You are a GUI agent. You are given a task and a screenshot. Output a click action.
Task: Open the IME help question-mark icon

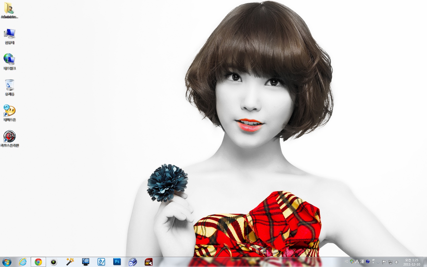[368, 261]
